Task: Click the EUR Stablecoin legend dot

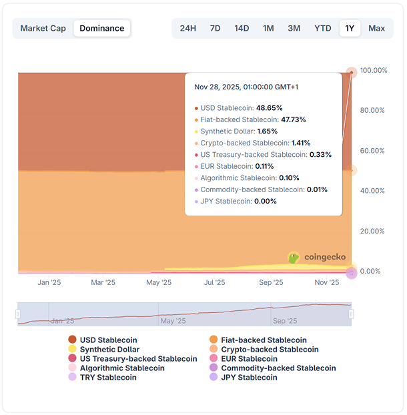Action: pyautogui.click(x=214, y=359)
